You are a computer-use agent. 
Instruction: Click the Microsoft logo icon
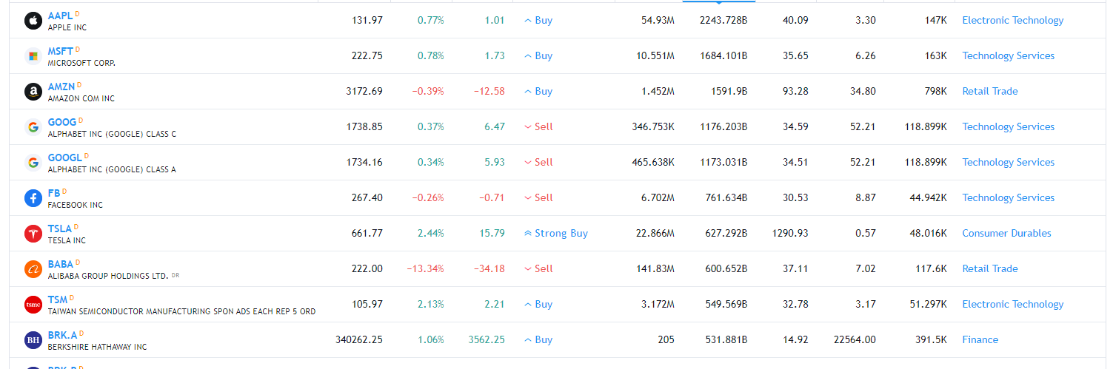click(x=33, y=56)
